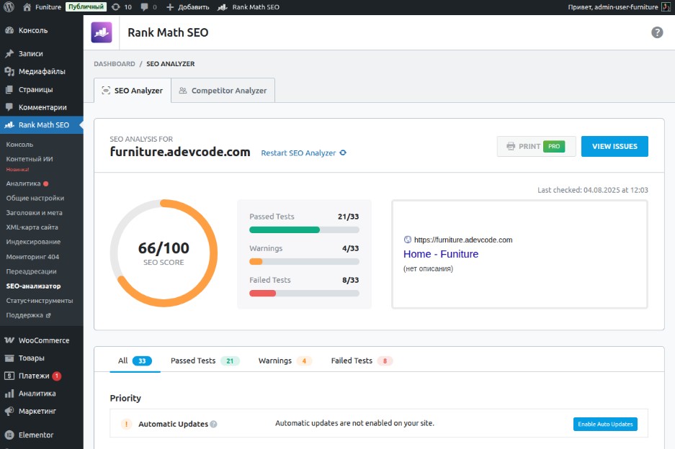Click the PRO badge on PRINT
The width and height of the screenshot is (675, 449).
tap(554, 146)
